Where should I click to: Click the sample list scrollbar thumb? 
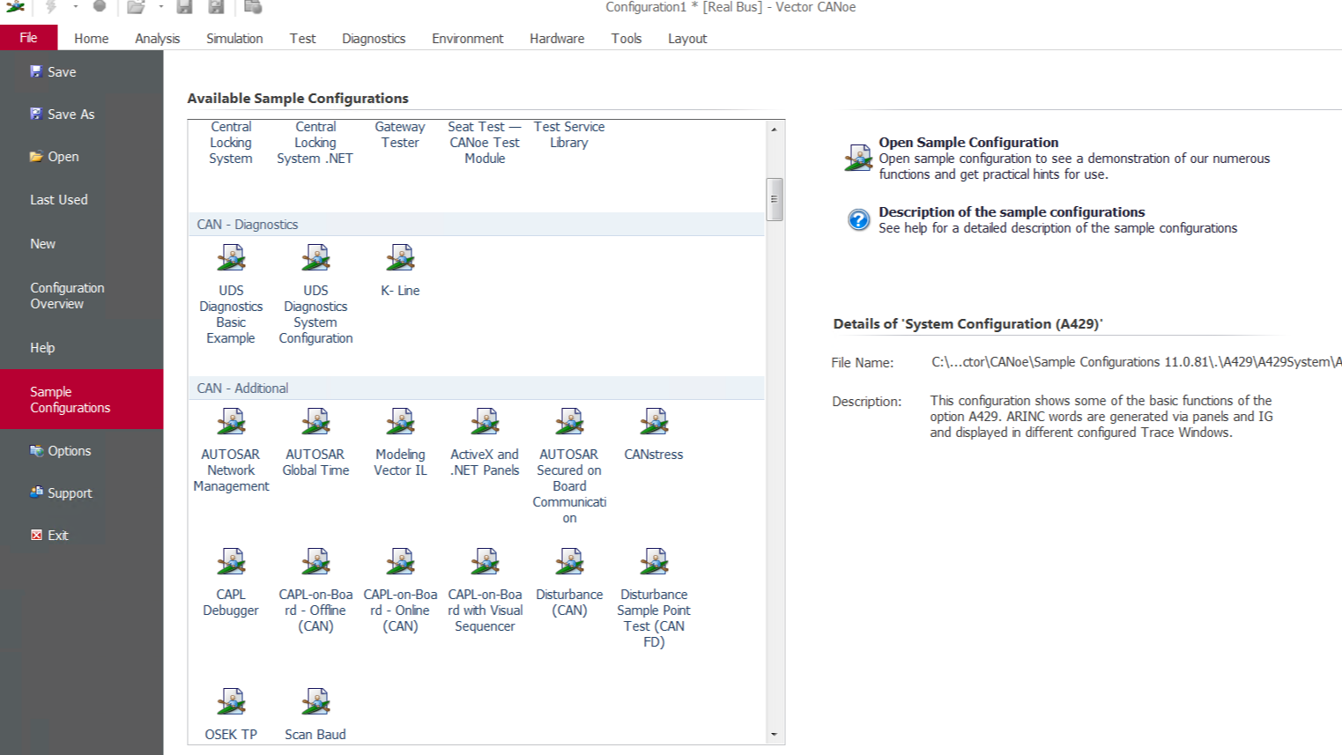(x=775, y=199)
